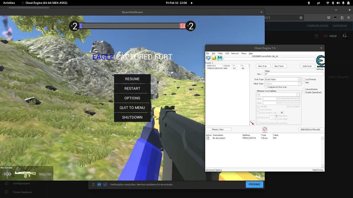The height and width of the screenshot is (198, 353).
Task: Open the Value Type dropdown
Action: [x=299, y=84]
